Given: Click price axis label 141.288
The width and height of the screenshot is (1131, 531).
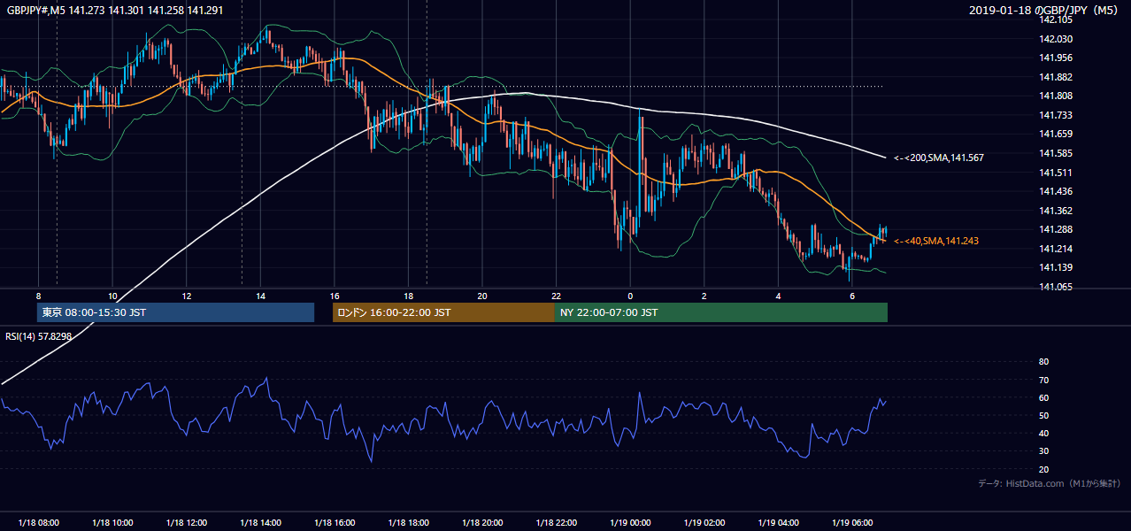Looking at the screenshot, I should pos(1056,229).
